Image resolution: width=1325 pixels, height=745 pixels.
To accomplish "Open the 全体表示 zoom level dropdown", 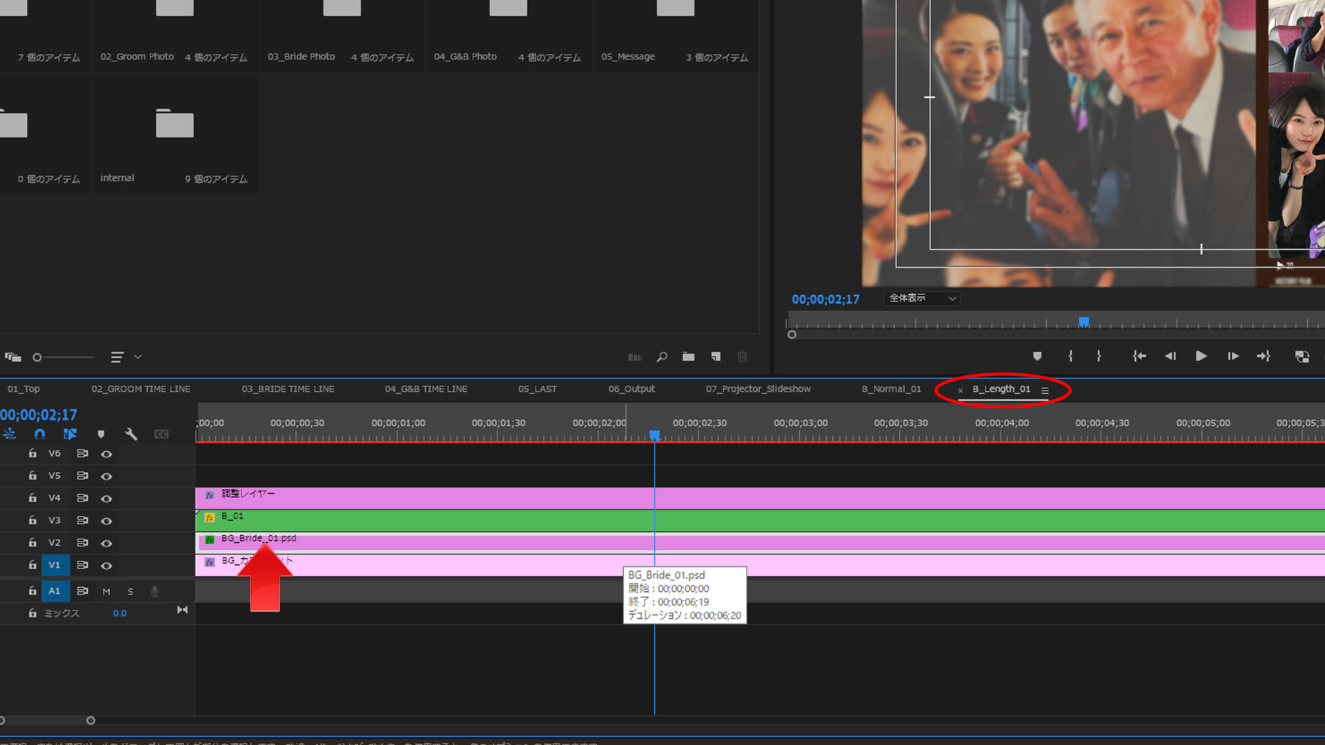I will coord(923,298).
